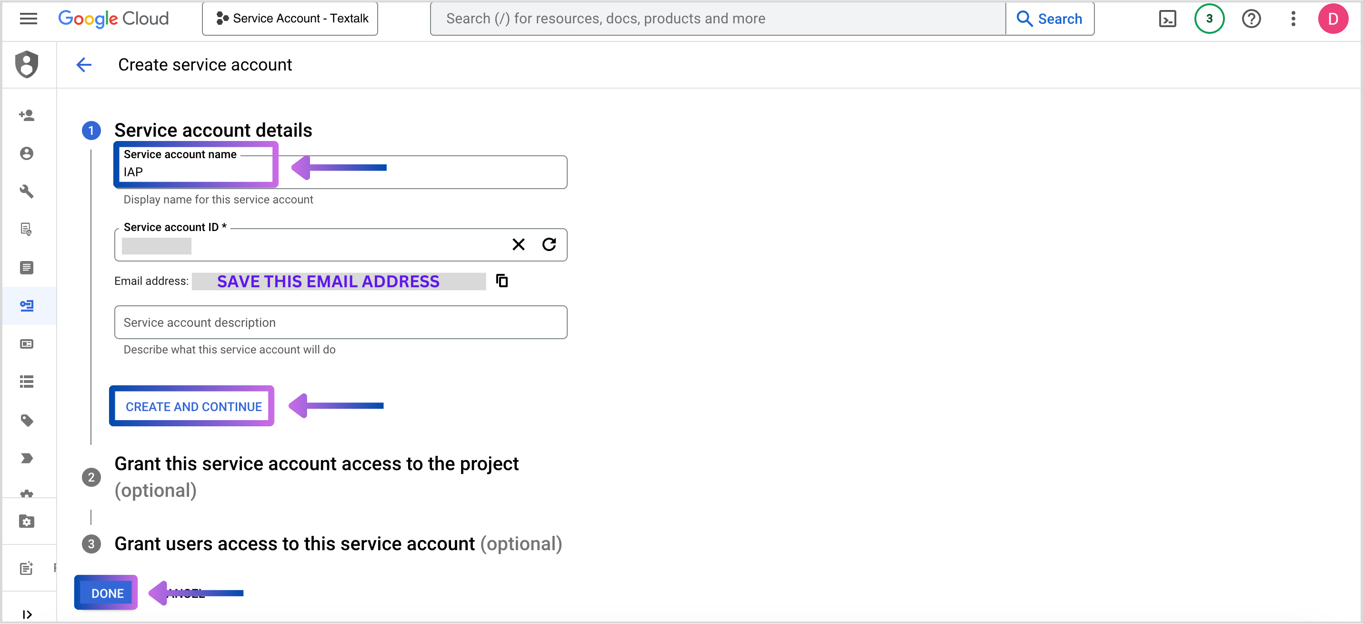1363x624 pixels.
Task: Open the three-dot settings menu
Action: (1293, 19)
